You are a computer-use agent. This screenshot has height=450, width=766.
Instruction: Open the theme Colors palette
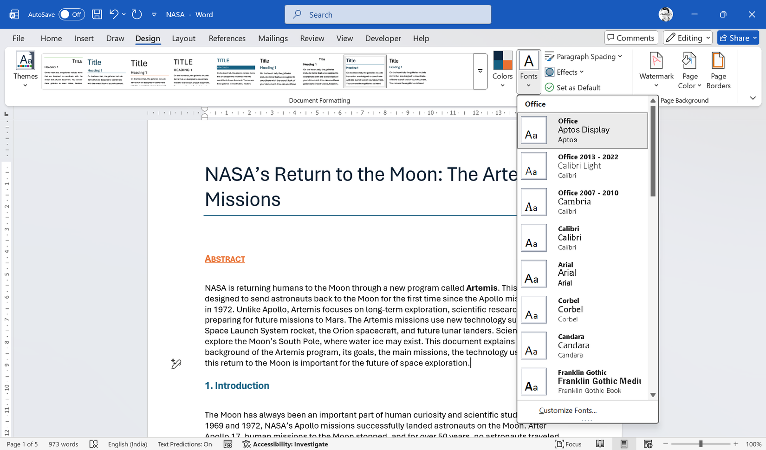coord(502,70)
